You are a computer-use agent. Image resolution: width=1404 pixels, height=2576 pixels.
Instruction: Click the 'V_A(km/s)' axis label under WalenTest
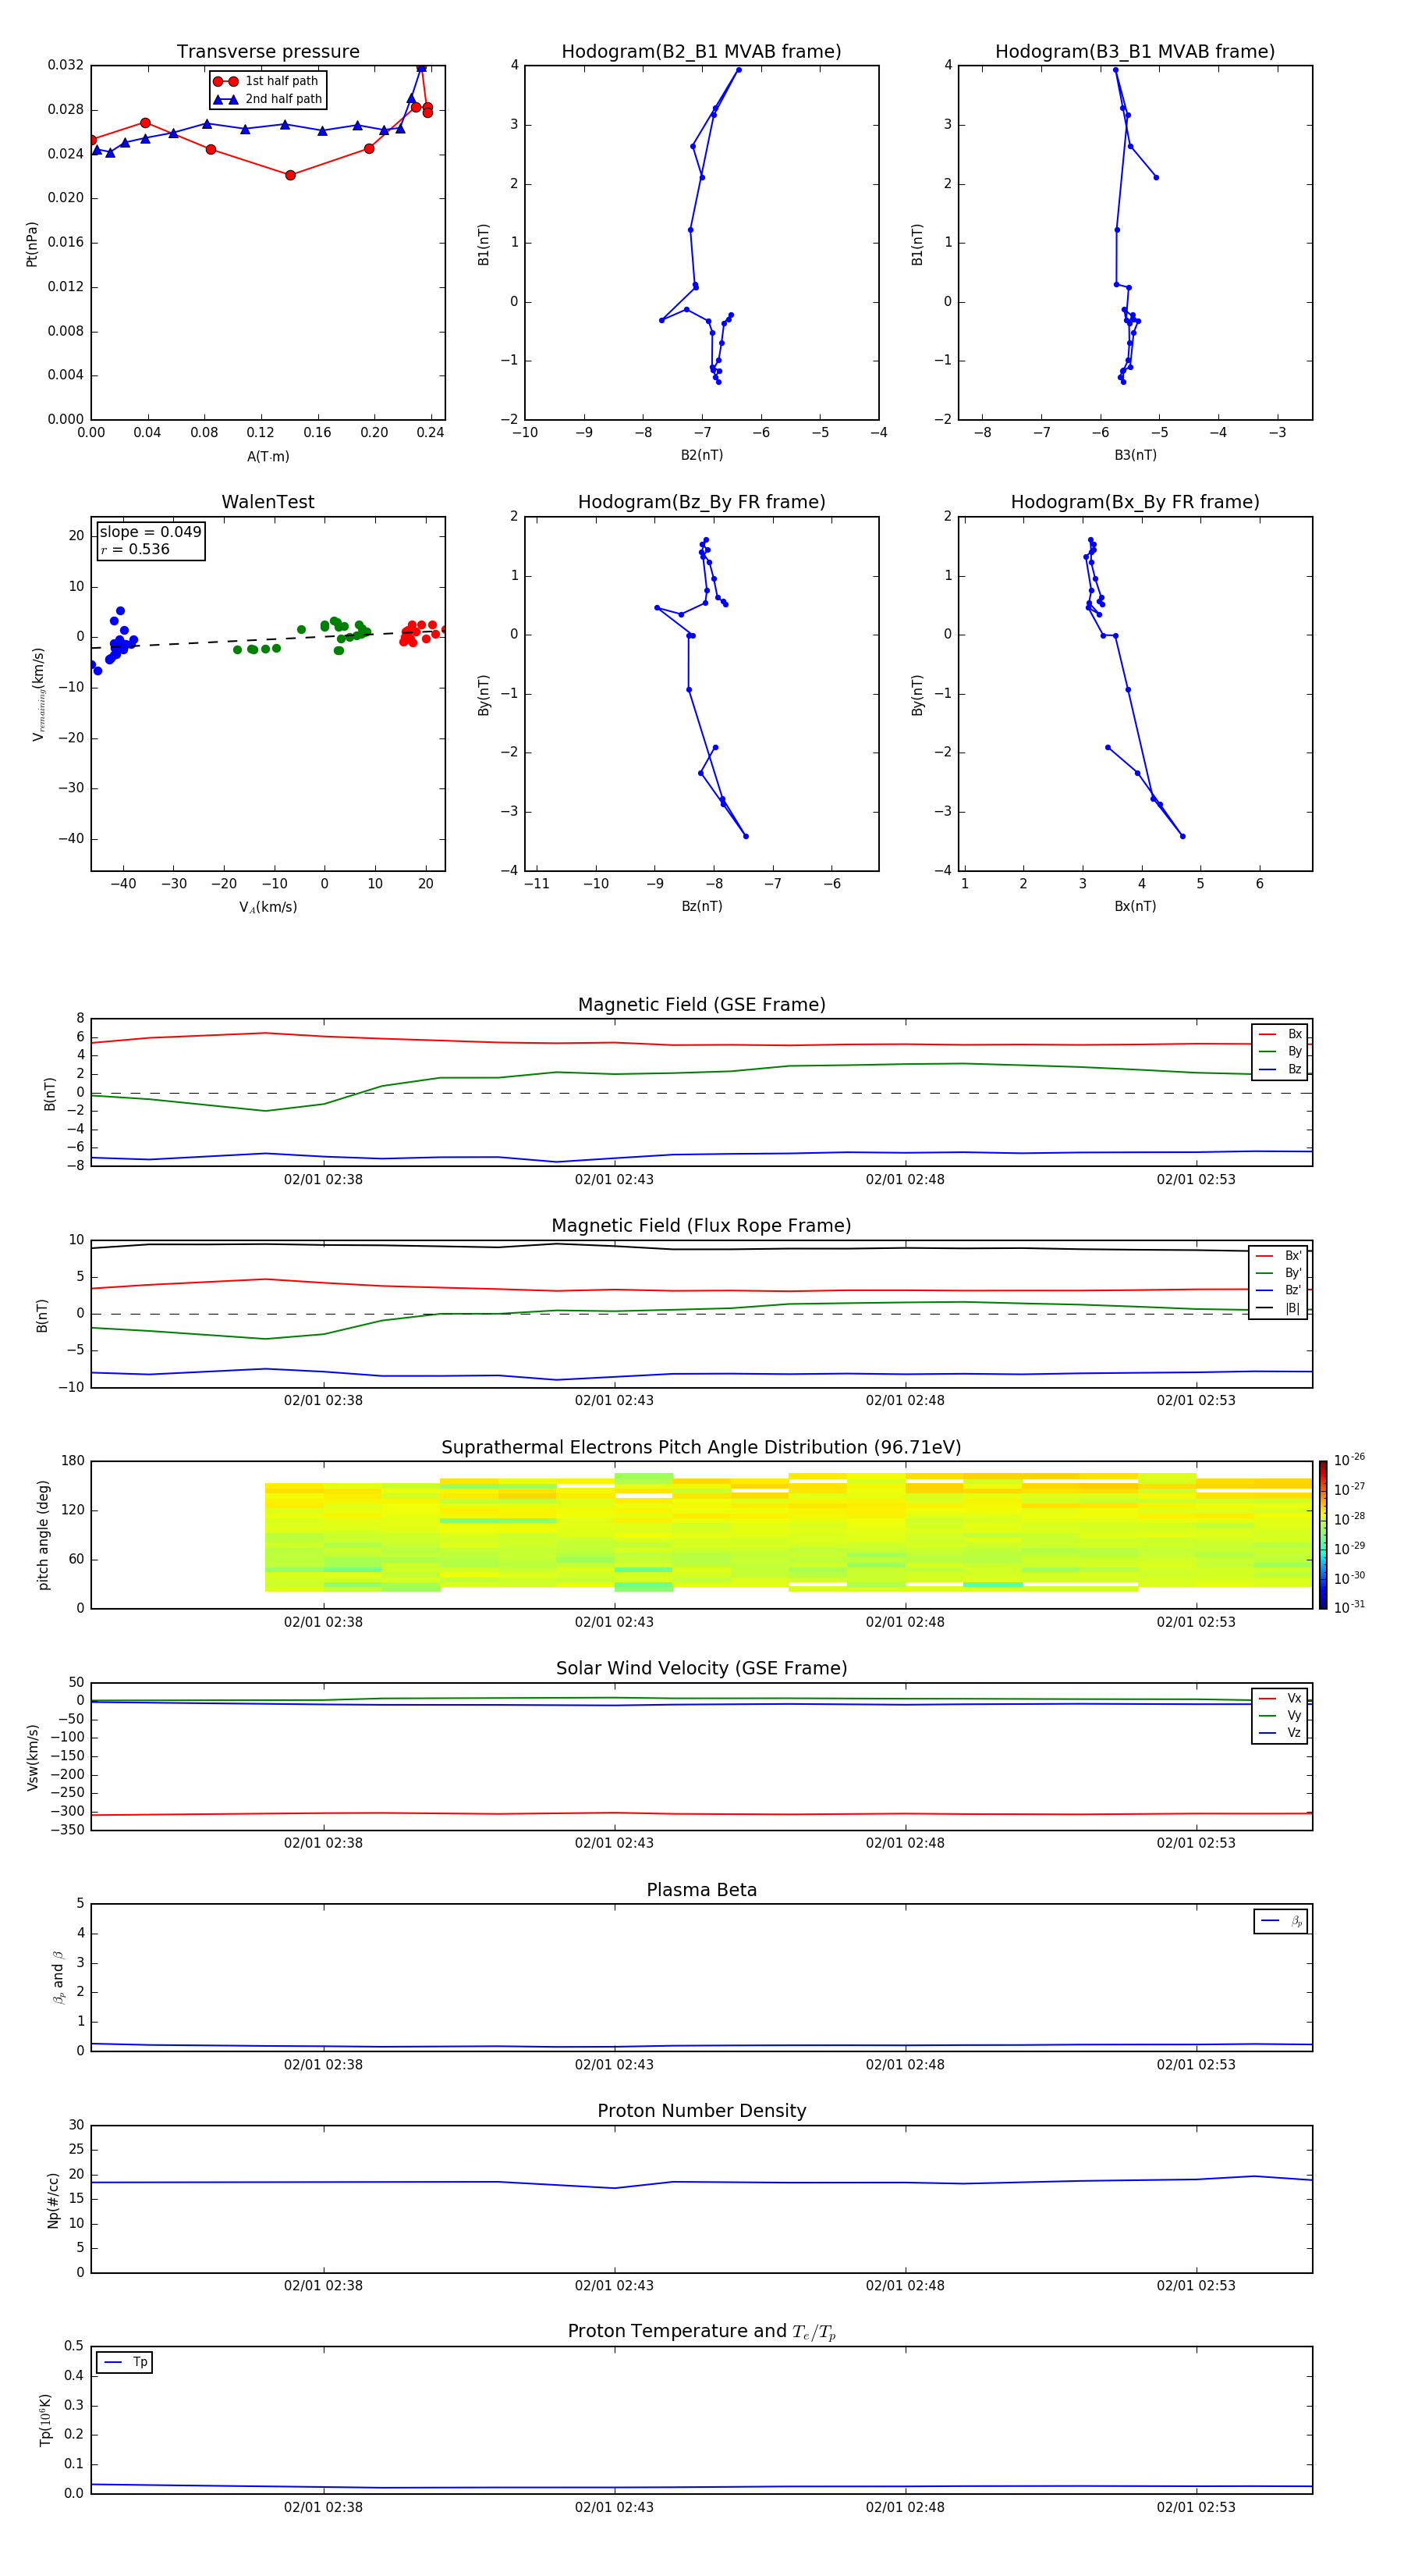pos(268,907)
